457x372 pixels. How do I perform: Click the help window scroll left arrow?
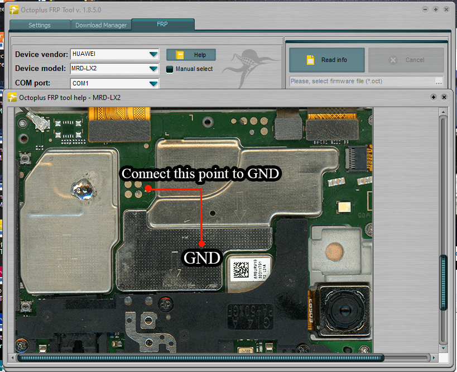pos(12,357)
